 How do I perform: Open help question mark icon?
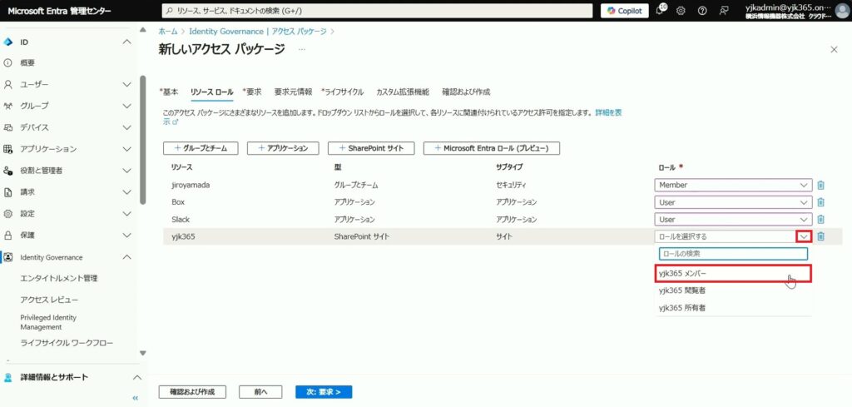click(702, 11)
